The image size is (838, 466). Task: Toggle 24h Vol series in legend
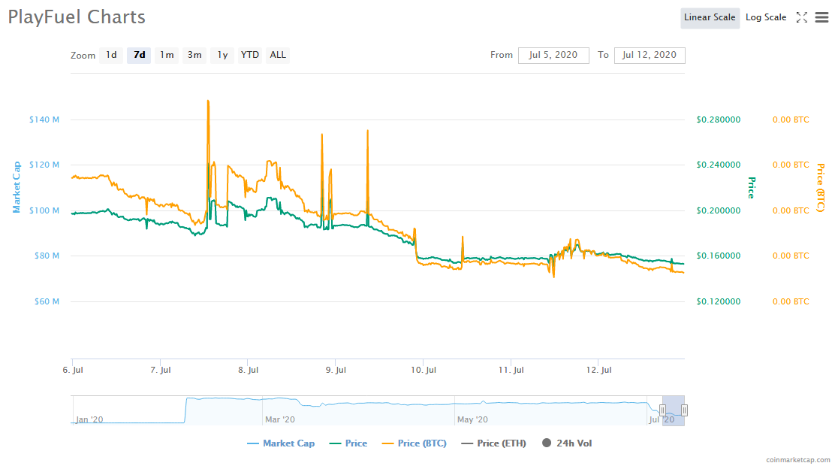(x=567, y=443)
